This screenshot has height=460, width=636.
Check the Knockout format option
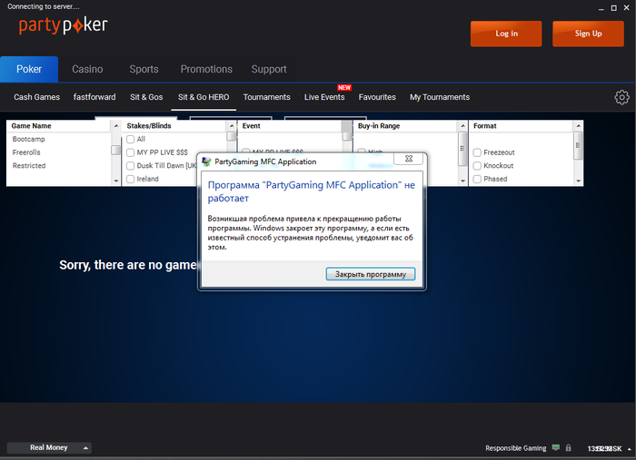pos(477,166)
